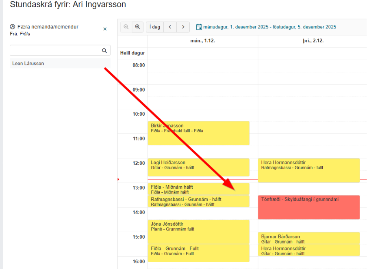Close the Færa nemanda panel
The width and height of the screenshot is (367, 269).
pos(105,29)
